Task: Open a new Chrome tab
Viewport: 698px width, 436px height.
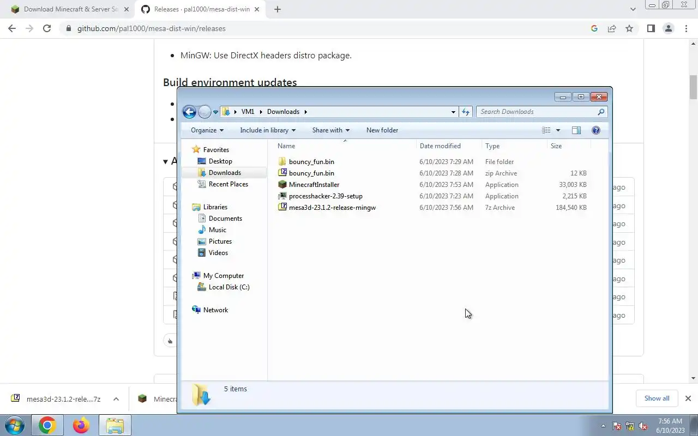Action: 277,9
